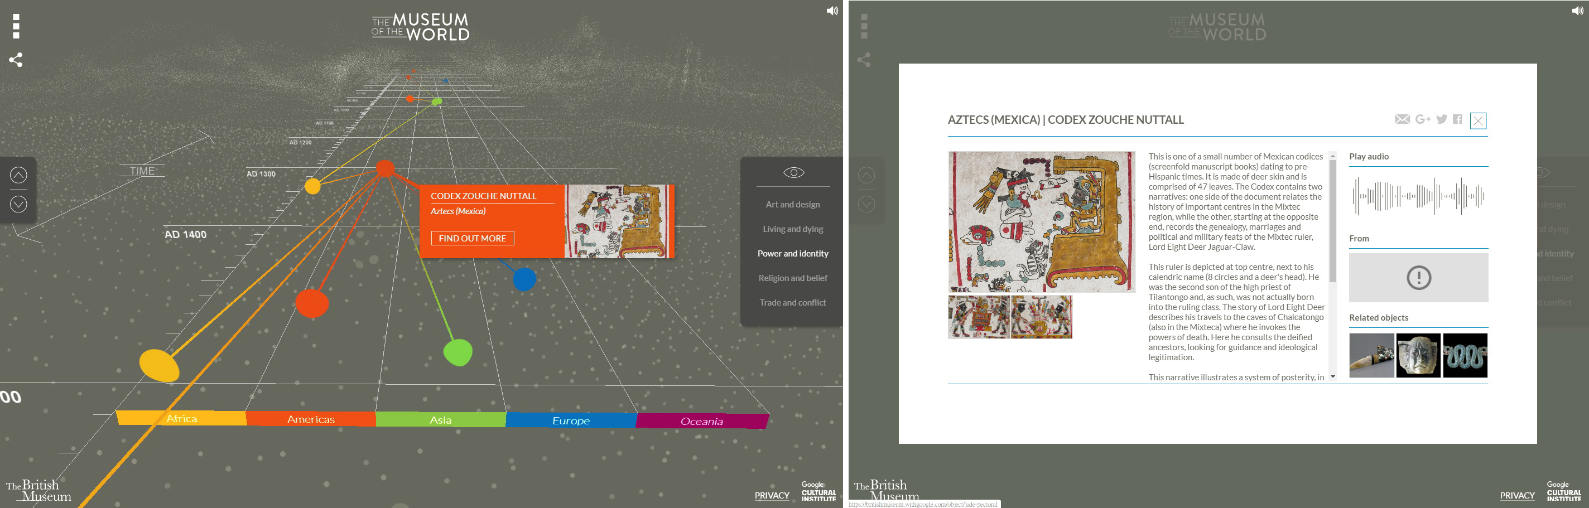Share object on Facebook
The image size is (1589, 508).
click(1458, 119)
